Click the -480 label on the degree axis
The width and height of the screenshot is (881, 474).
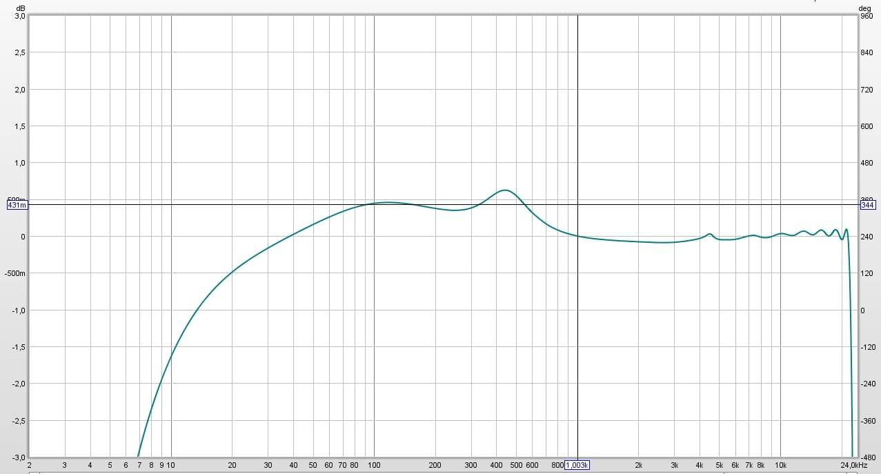[867, 457]
